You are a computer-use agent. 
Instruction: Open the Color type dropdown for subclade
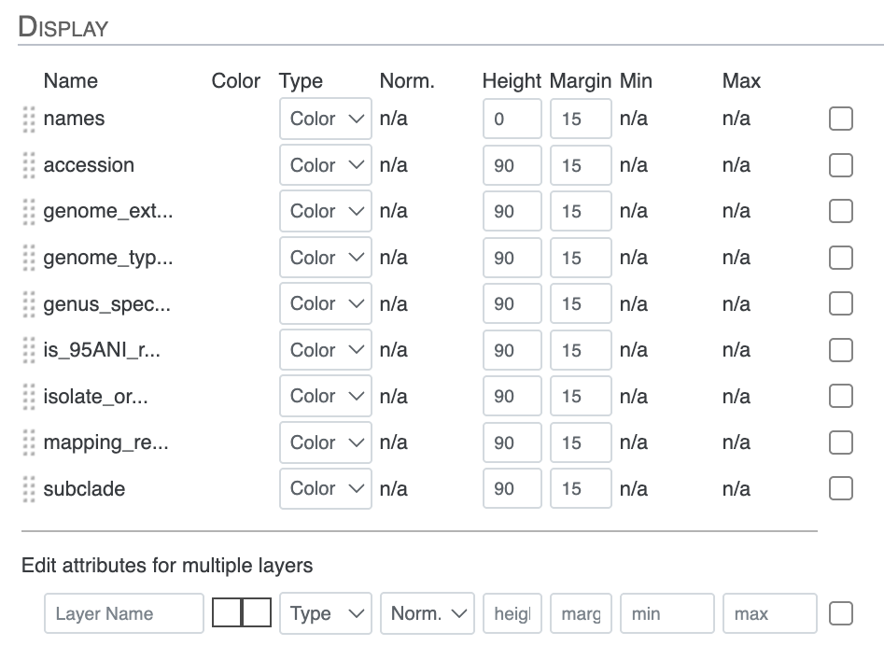pyautogui.click(x=325, y=489)
